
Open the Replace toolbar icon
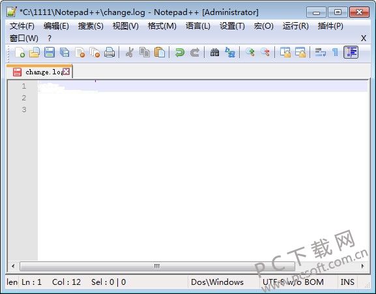pyautogui.click(x=230, y=52)
